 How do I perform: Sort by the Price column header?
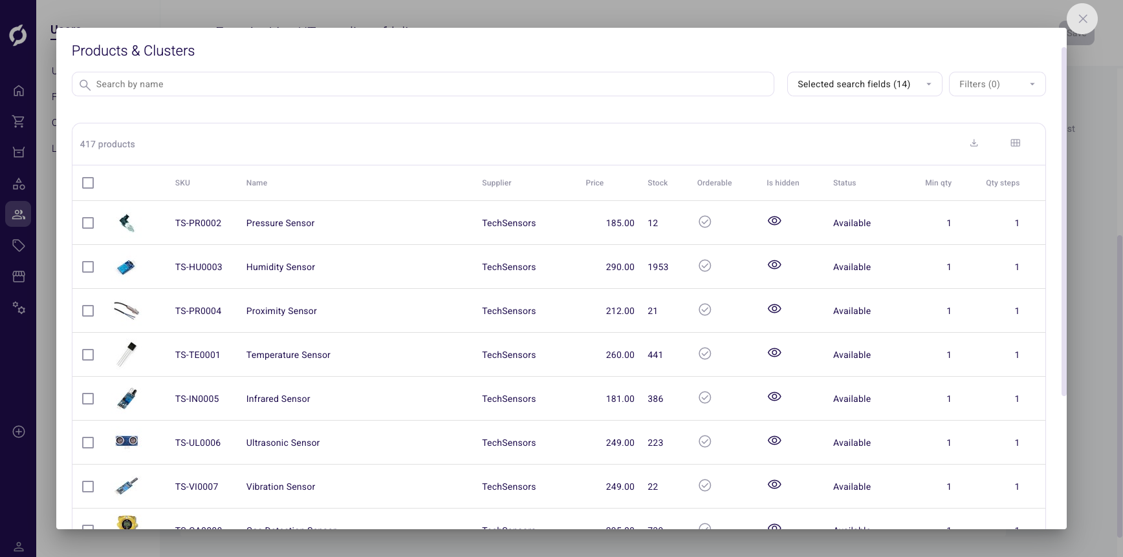pyautogui.click(x=594, y=183)
